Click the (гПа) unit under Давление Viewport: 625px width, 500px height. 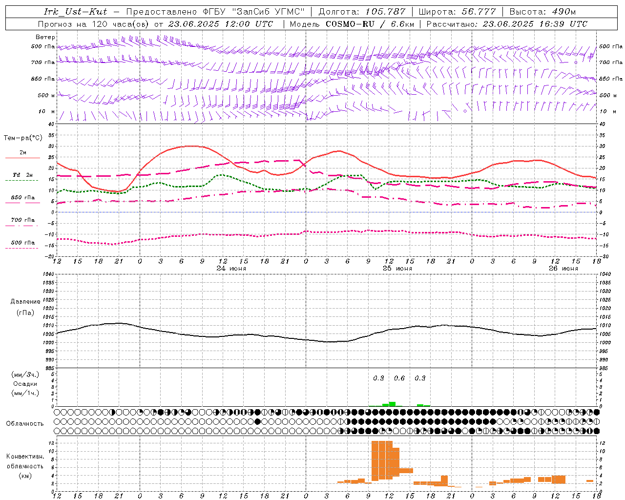(x=25, y=312)
